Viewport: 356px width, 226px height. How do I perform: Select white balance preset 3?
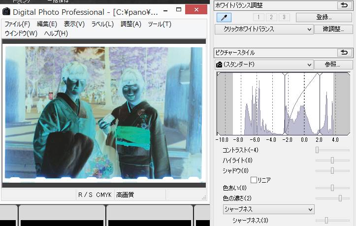[284, 17]
